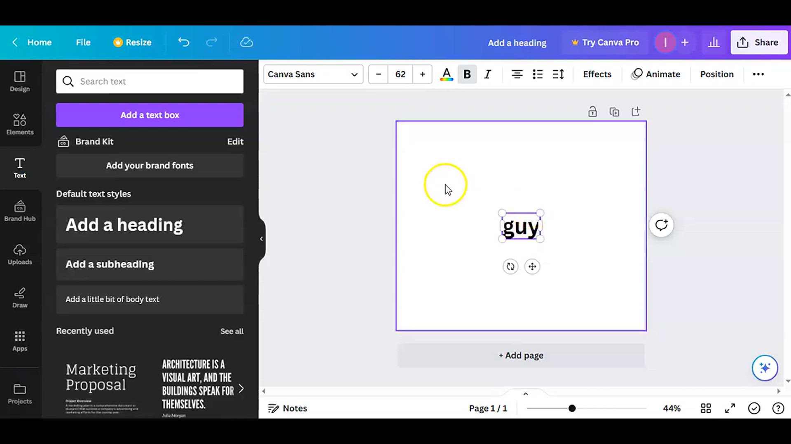Select the Marketing Proposal text template
Image resolution: width=791 pixels, height=444 pixels.
click(102, 386)
